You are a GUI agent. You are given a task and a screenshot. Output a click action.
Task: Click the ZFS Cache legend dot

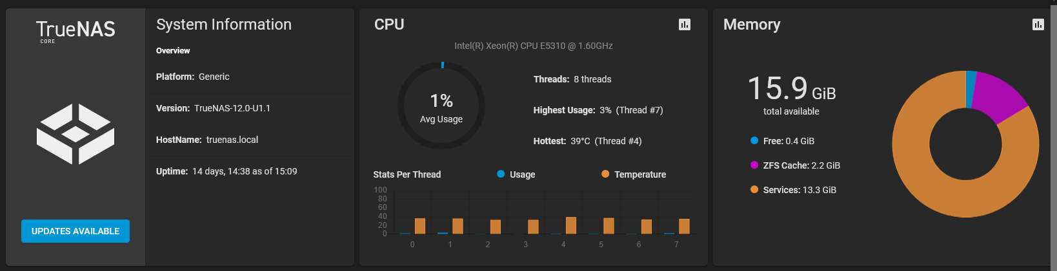pyautogui.click(x=754, y=165)
